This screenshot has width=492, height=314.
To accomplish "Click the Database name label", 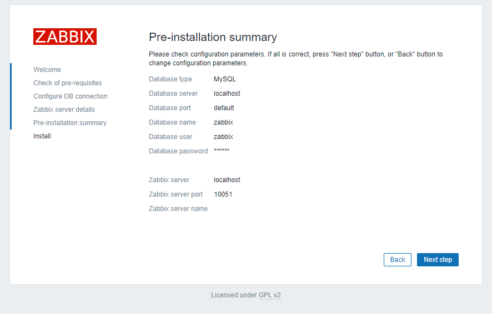I will [x=172, y=122].
